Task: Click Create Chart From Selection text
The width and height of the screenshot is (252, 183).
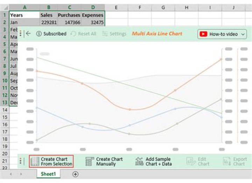Action: 56,161
